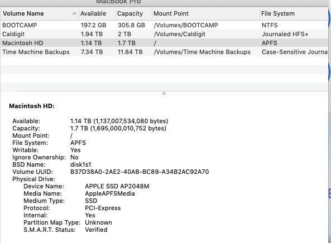Click the 305.8 GB capacity value
This screenshot has width=331, height=243.
tap(131, 25)
